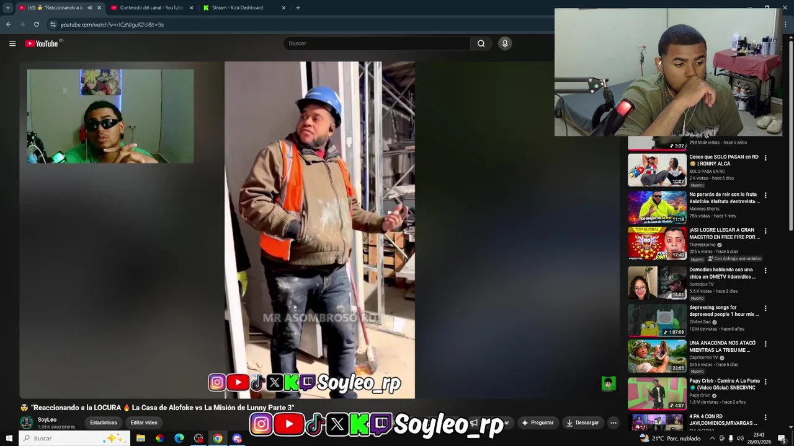Open options menu for ANACONDA video

tap(765, 344)
